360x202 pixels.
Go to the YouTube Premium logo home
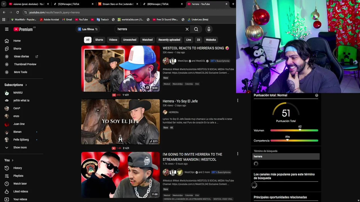click(x=23, y=29)
